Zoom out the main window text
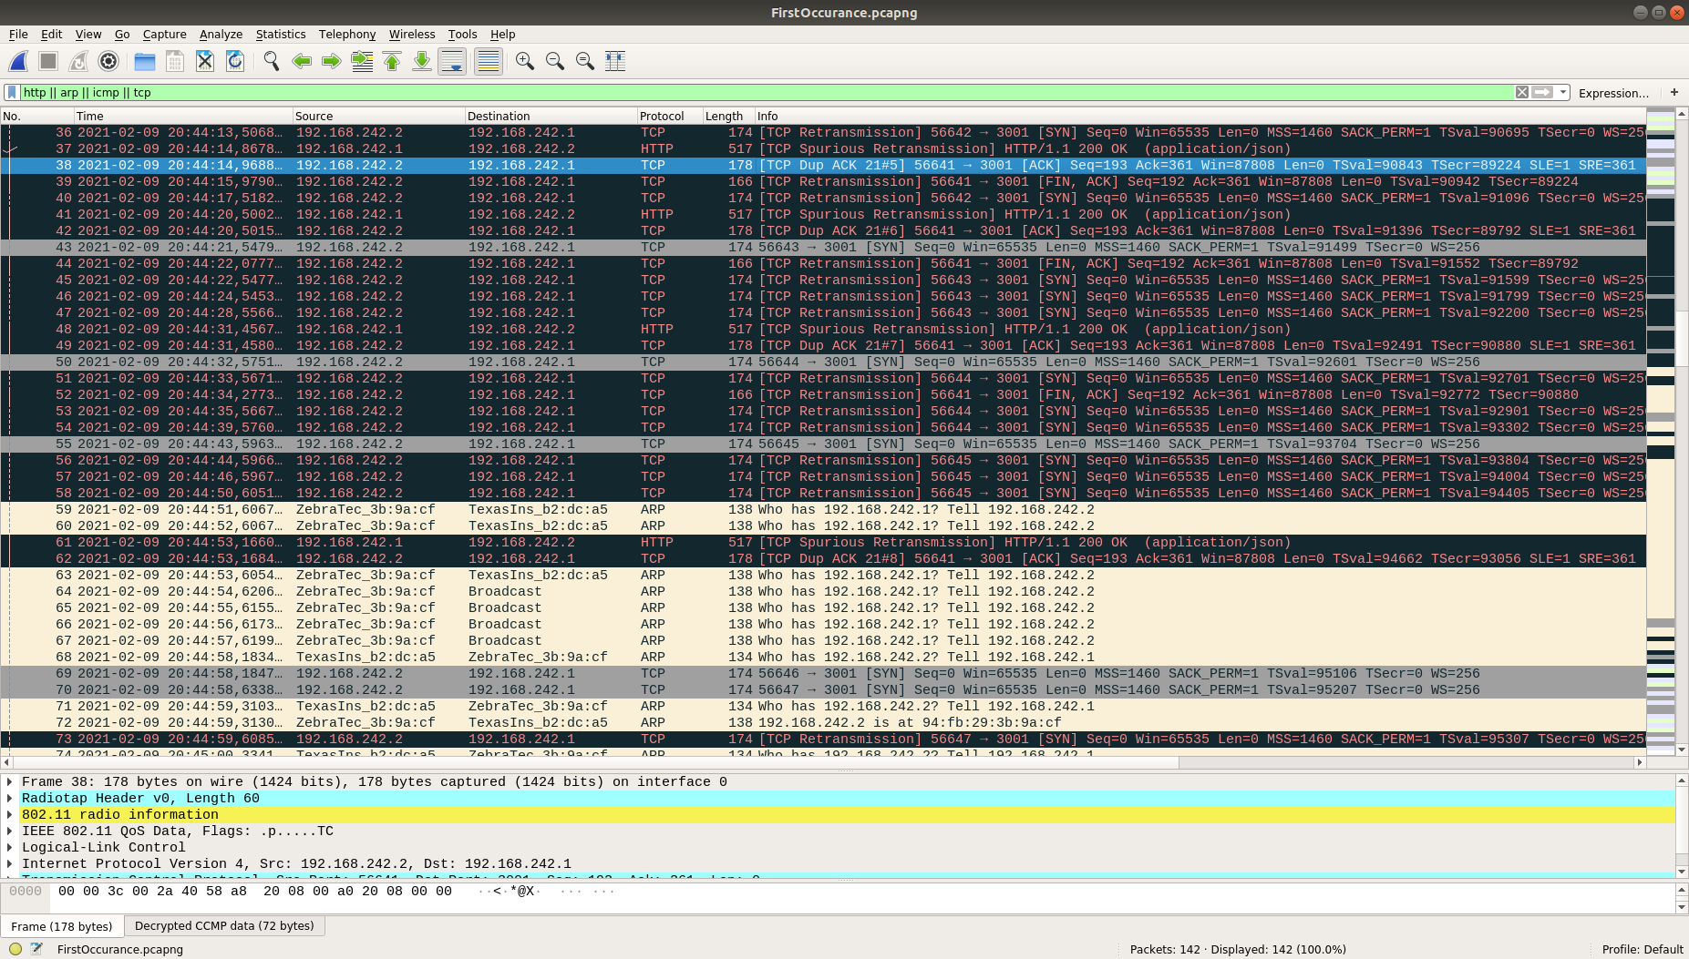The image size is (1689, 959). [555, 61]
